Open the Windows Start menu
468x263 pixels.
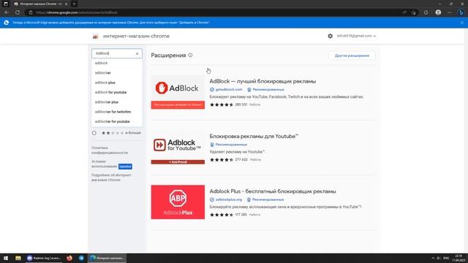pos(6,258)
